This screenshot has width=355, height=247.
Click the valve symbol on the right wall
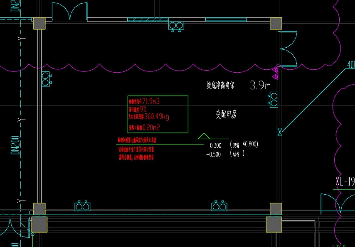[x=280, y=132]
